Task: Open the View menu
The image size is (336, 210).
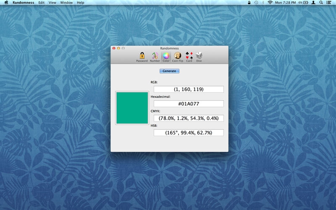Action: [52, 3]
